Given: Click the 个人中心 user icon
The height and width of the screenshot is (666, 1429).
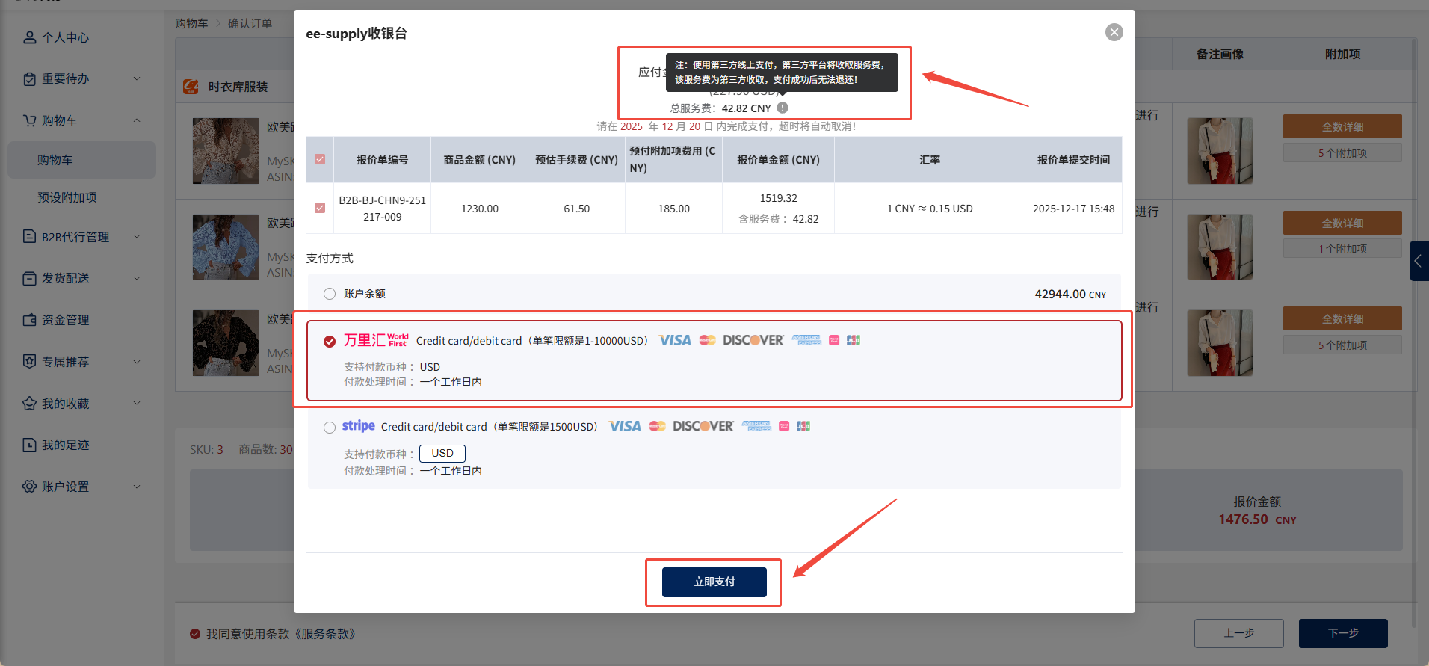Looking at the screenshot, I should click(29, 37).
